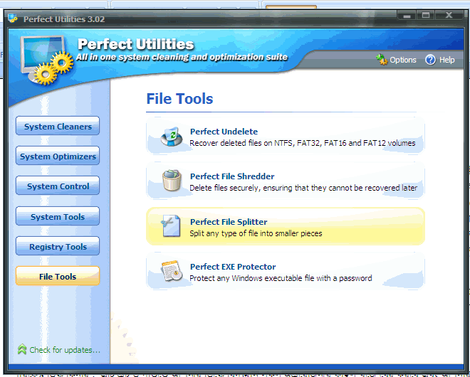This screenshot has height=377, width=470.
Task: Click 'Split any type of file' description
Action: coord(256,233)
